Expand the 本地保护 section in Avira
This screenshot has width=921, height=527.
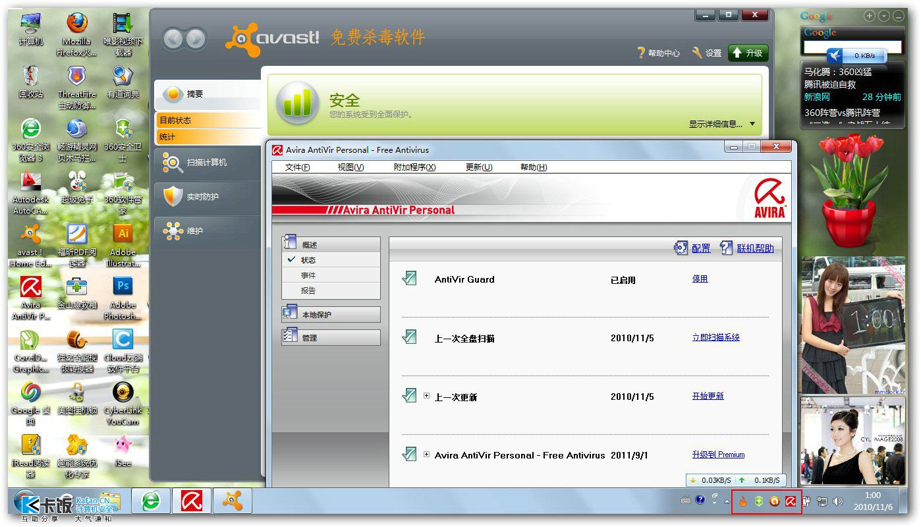coord(331,314)
